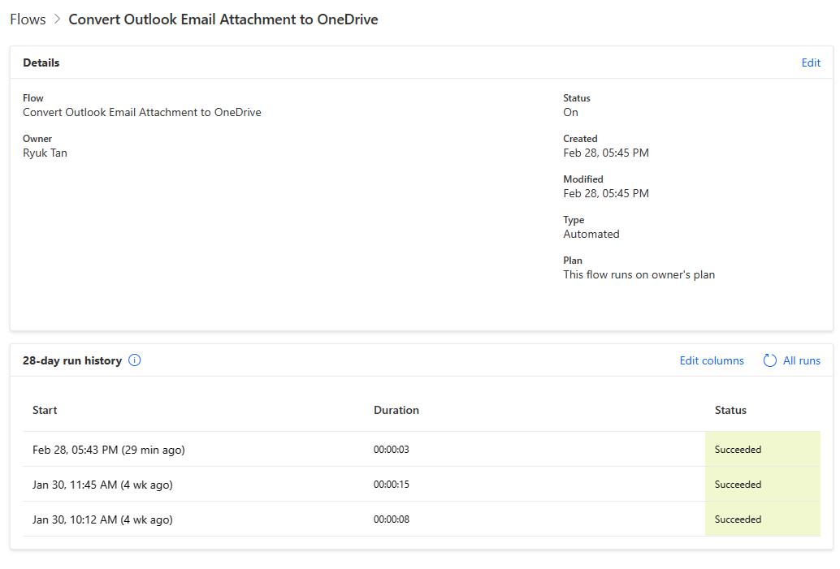Click the Start column header
The image size is (840, 569).
coord(45,410)
